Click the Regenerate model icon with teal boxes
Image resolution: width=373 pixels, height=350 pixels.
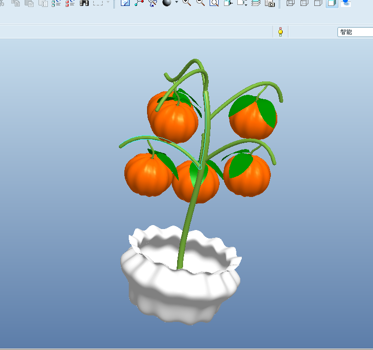[x=56, y=3]
